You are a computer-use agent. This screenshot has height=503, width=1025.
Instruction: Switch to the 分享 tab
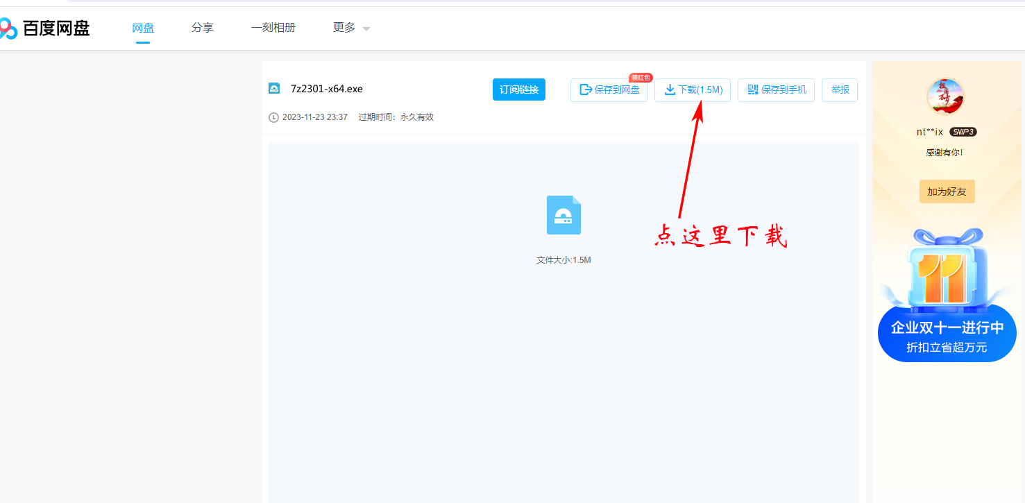coord(202,28)
